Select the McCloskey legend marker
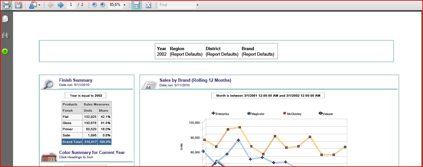423x167 pixels. (285, 113)
